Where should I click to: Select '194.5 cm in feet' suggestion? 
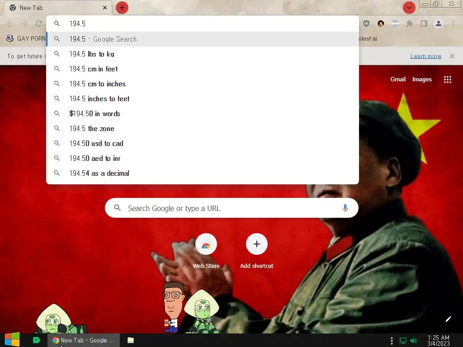(x=203, y=69)
